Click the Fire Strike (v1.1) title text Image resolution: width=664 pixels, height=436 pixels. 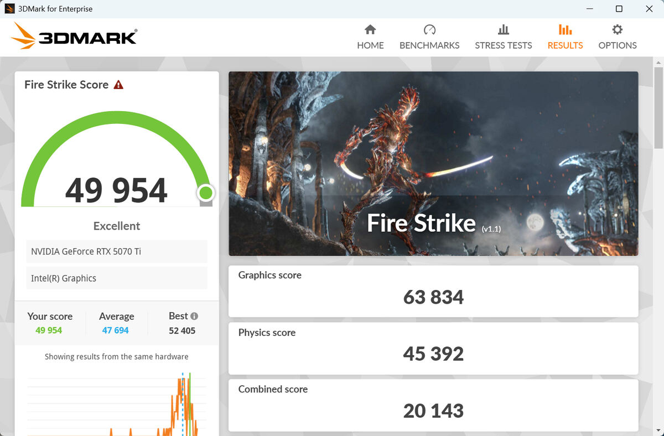coord(434,224)
